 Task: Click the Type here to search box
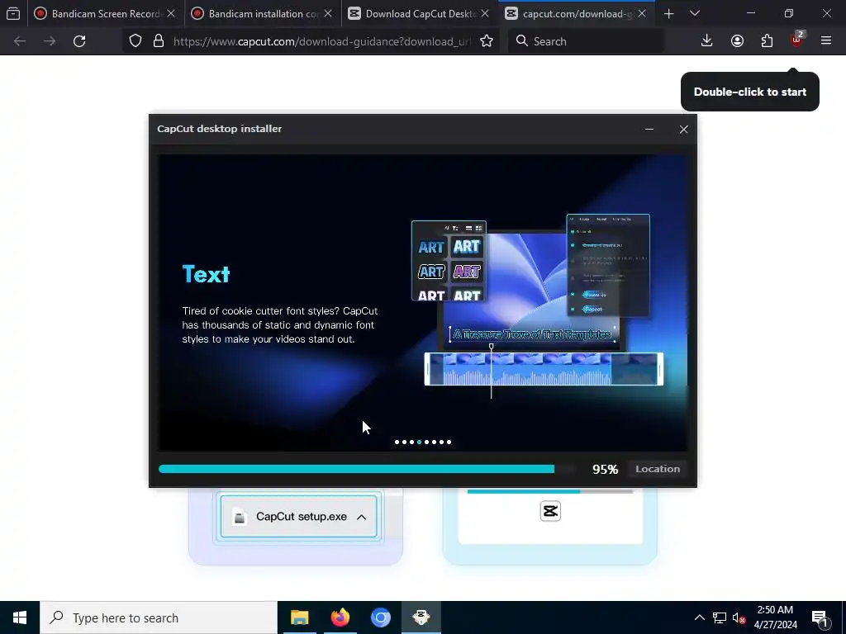coord(159,617)
